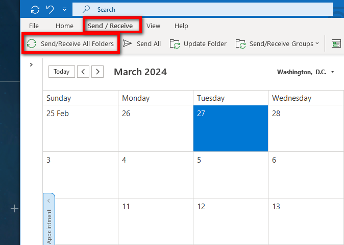Click the Send/Receive sync icon in title bar
The height and width of the screenshot is (245, 344).
(35, 9)
